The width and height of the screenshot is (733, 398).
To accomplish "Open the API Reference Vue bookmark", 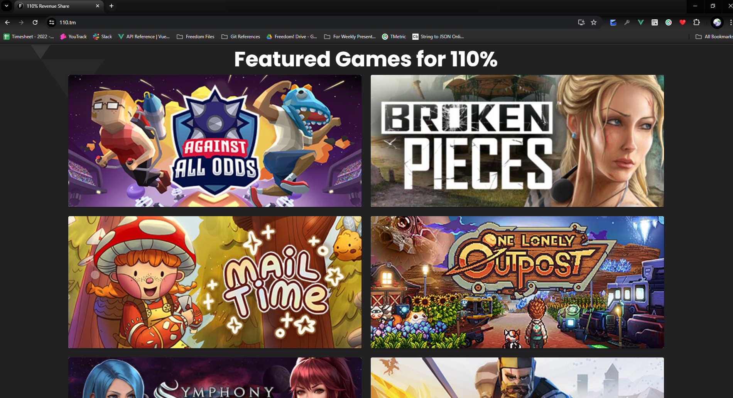I will pos(144,37).
